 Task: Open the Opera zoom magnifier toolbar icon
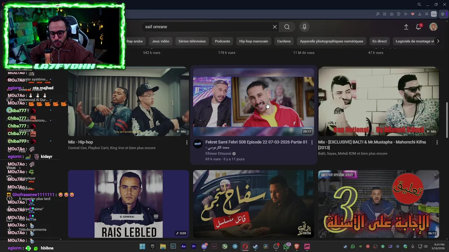coord(378,14)
